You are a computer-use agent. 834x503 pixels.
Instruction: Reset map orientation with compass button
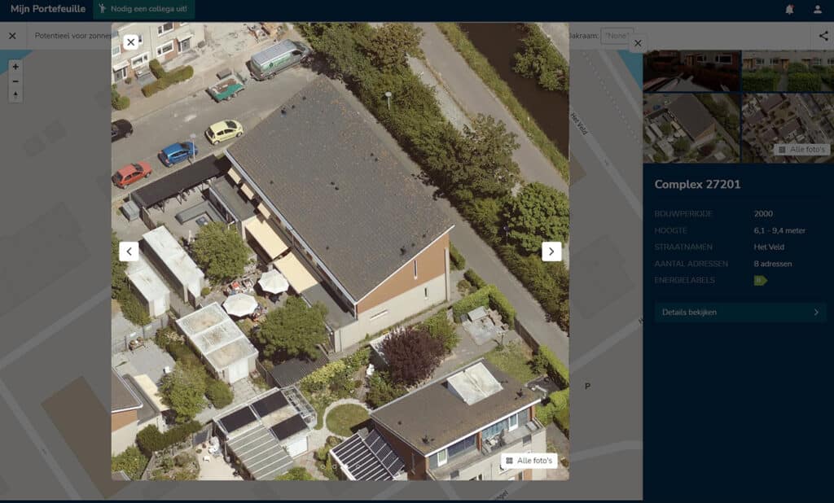point(15,95)
